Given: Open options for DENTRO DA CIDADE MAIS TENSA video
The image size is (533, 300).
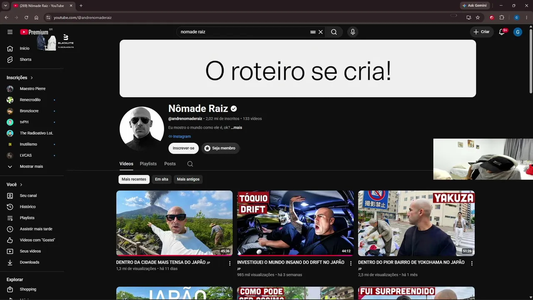Looking at the screenshot, I should pos(230,263).
